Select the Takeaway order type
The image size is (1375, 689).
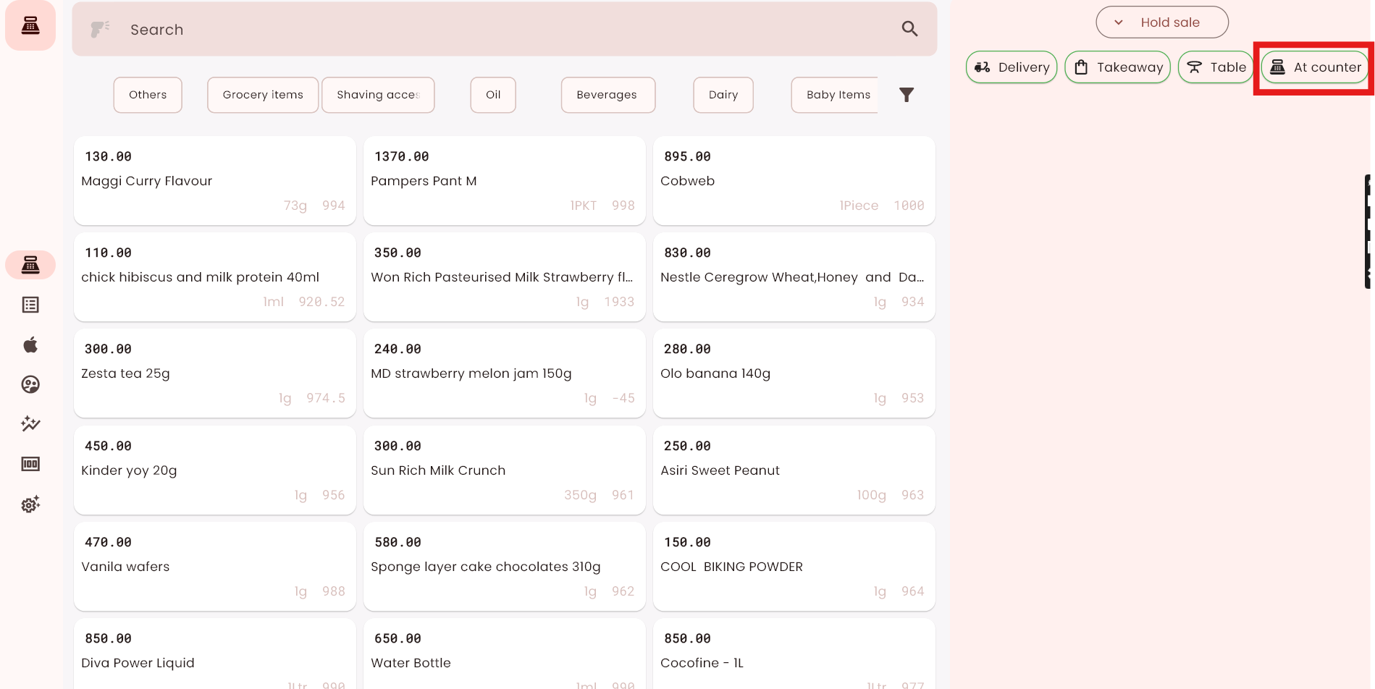(x=1117, y=67)
